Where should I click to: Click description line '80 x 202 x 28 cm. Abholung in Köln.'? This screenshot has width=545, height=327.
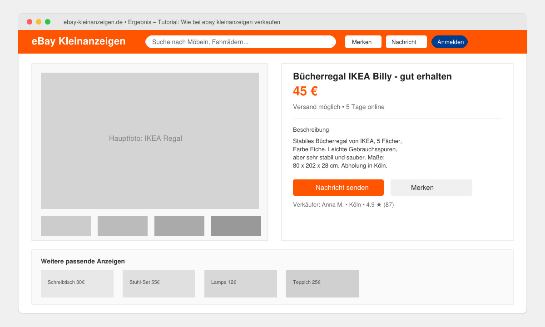point(340,166)
